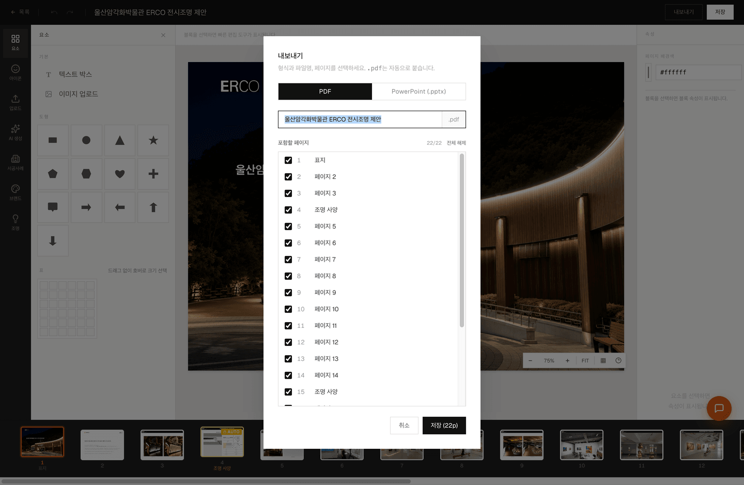Click the export filename input field
This screenshot has width=744, height=485.
[360, 119]
